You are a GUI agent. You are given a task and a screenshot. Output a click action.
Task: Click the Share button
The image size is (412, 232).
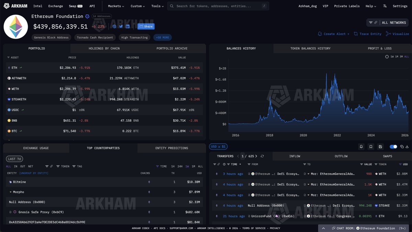coord(146,26)
